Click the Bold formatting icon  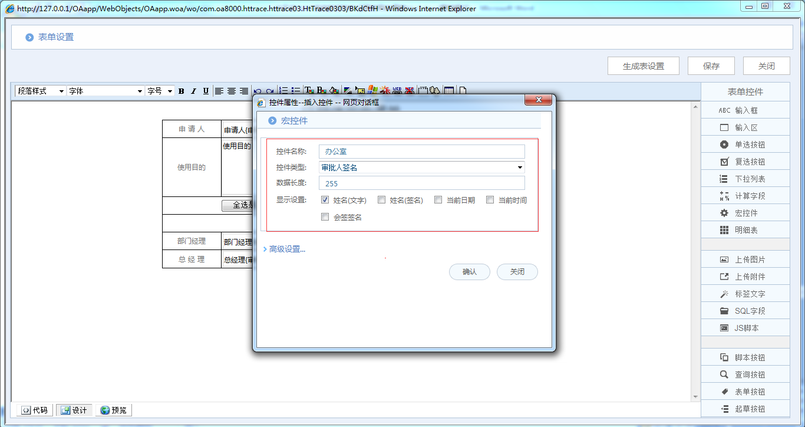point(182,91)
